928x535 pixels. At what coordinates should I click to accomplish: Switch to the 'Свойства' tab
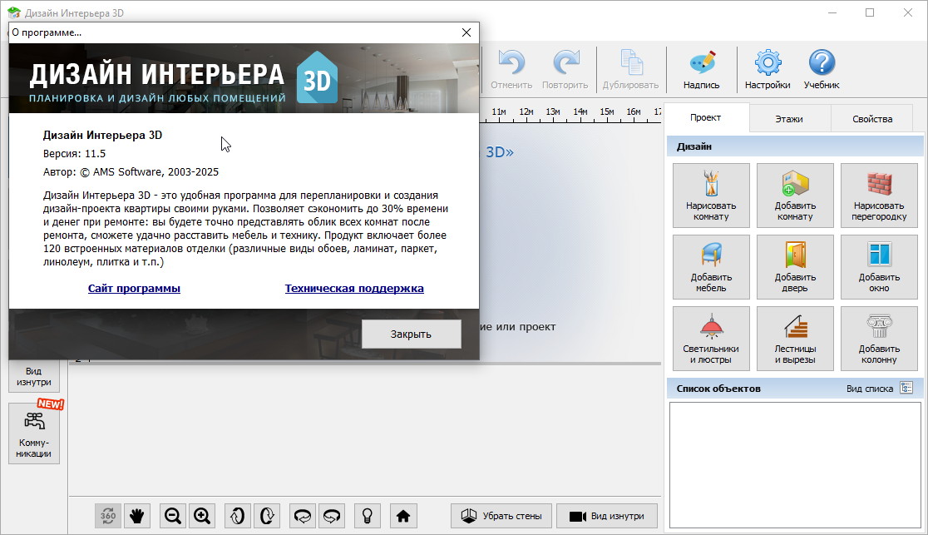click(872, 119)
